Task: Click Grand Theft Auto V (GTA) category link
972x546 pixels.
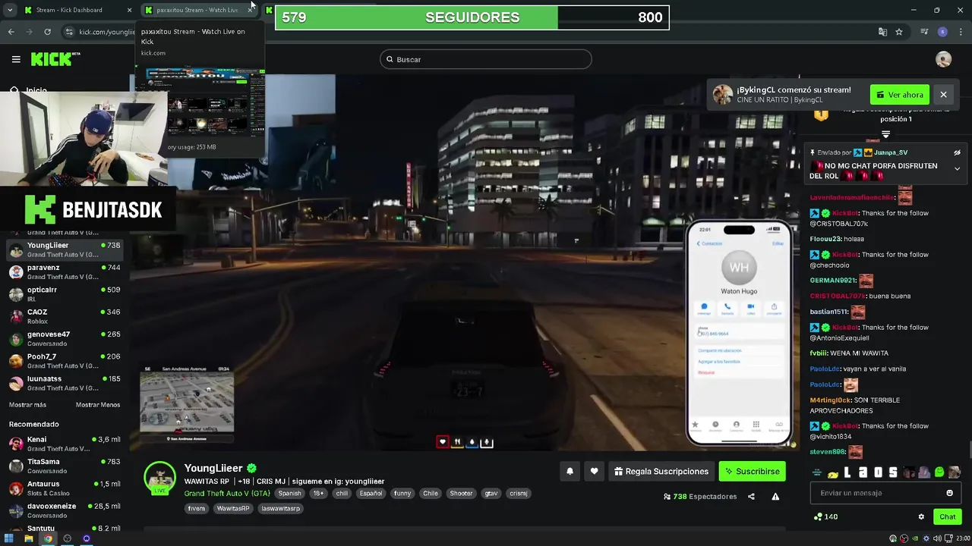Action: [x=227, y=493]
